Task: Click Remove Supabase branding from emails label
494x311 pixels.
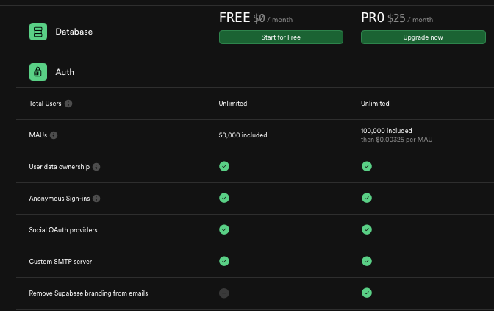Action: [x=88, y=293]
